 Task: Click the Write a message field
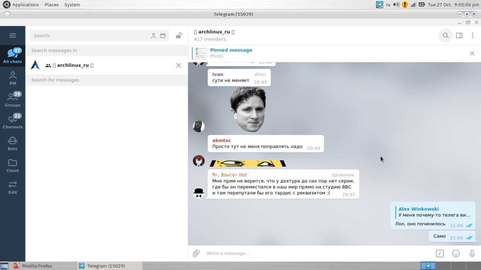[x=318, y=253]
